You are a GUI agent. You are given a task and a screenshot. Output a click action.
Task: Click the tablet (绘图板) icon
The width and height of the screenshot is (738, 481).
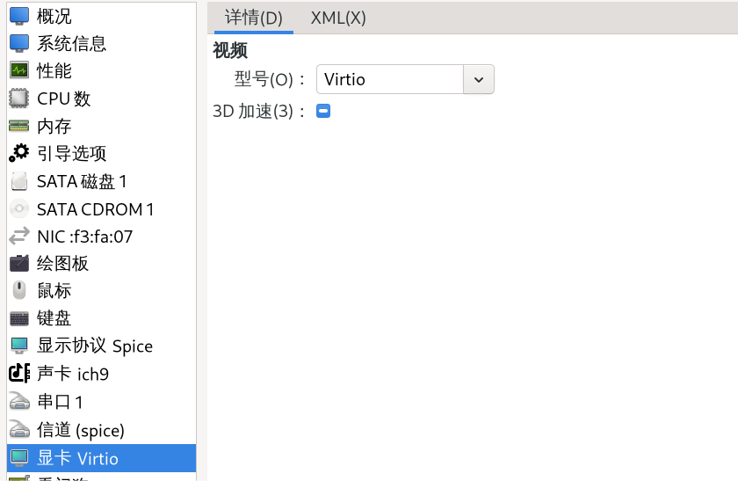[x=19, y=263]
